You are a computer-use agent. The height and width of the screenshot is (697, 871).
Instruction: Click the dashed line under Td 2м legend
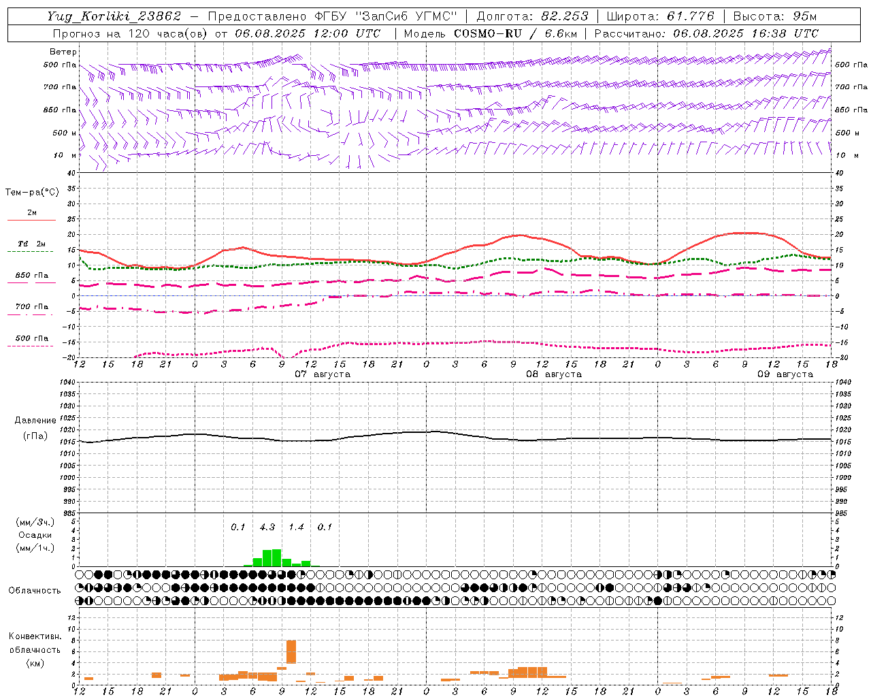pyautogui.click(x=31, y=252)
